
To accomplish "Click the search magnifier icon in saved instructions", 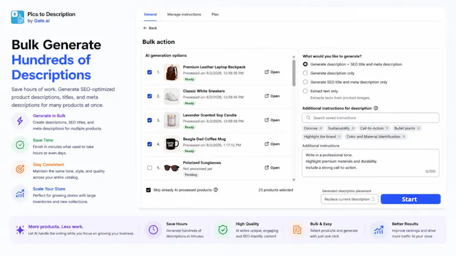I will point(308,118).
